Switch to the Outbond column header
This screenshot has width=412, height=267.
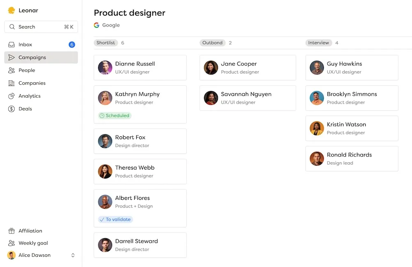(x=213, y=43)
